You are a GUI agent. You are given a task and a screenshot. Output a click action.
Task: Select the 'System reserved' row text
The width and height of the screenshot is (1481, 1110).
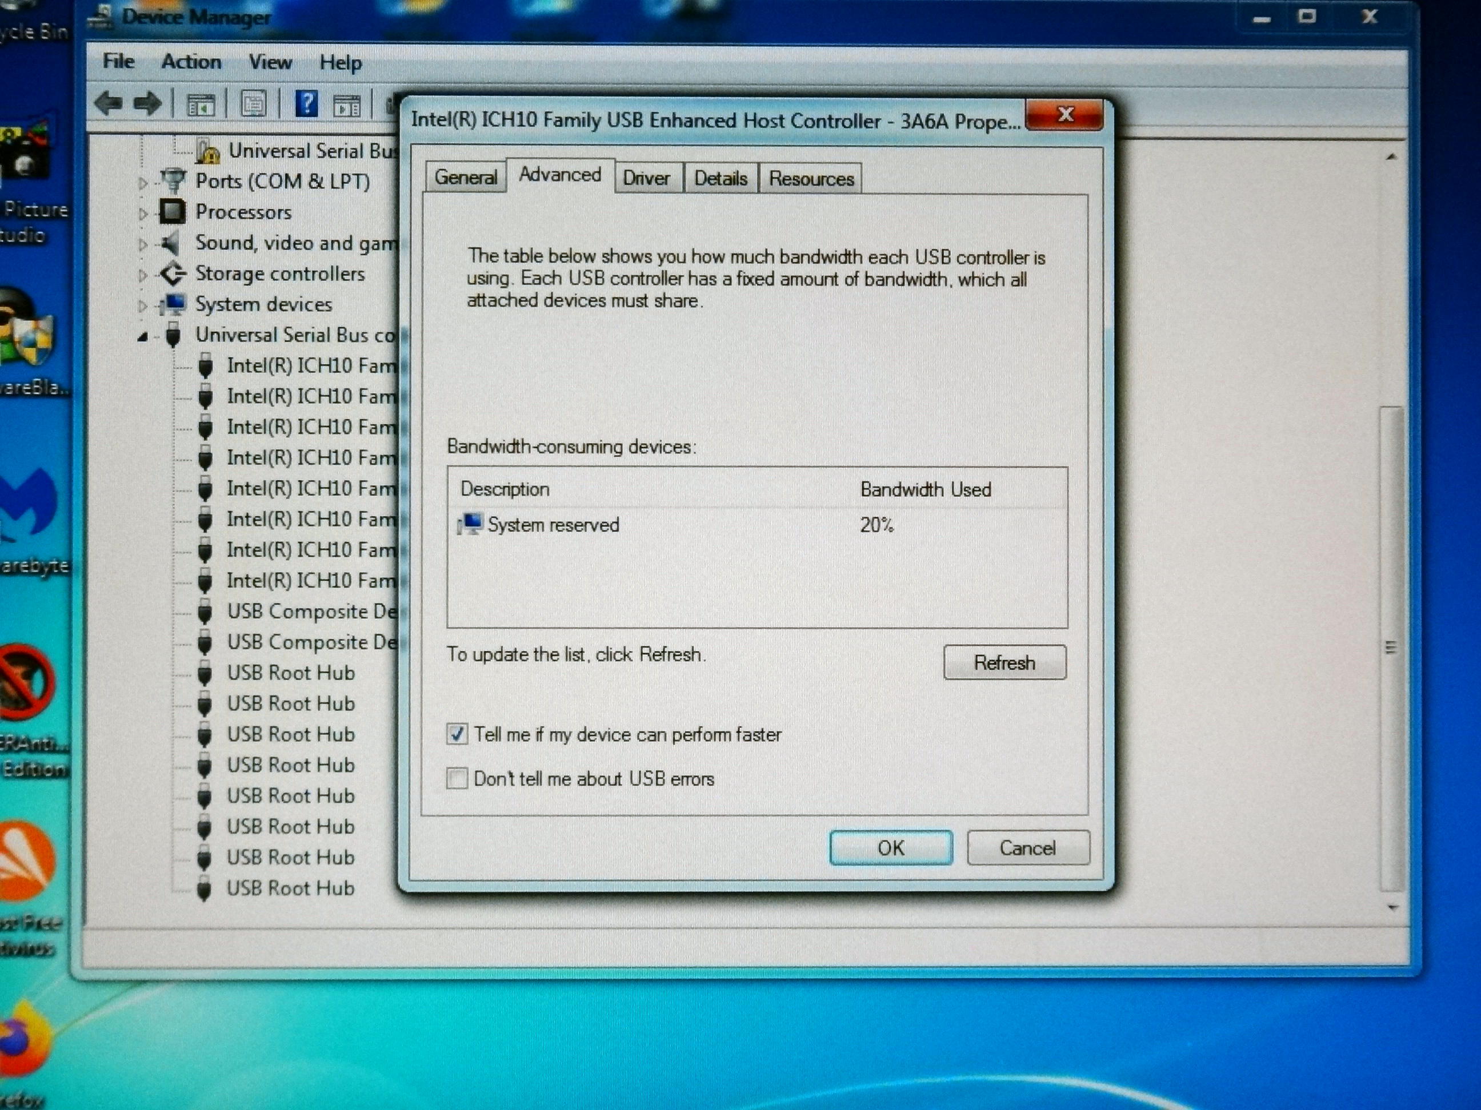pos(554,525)
